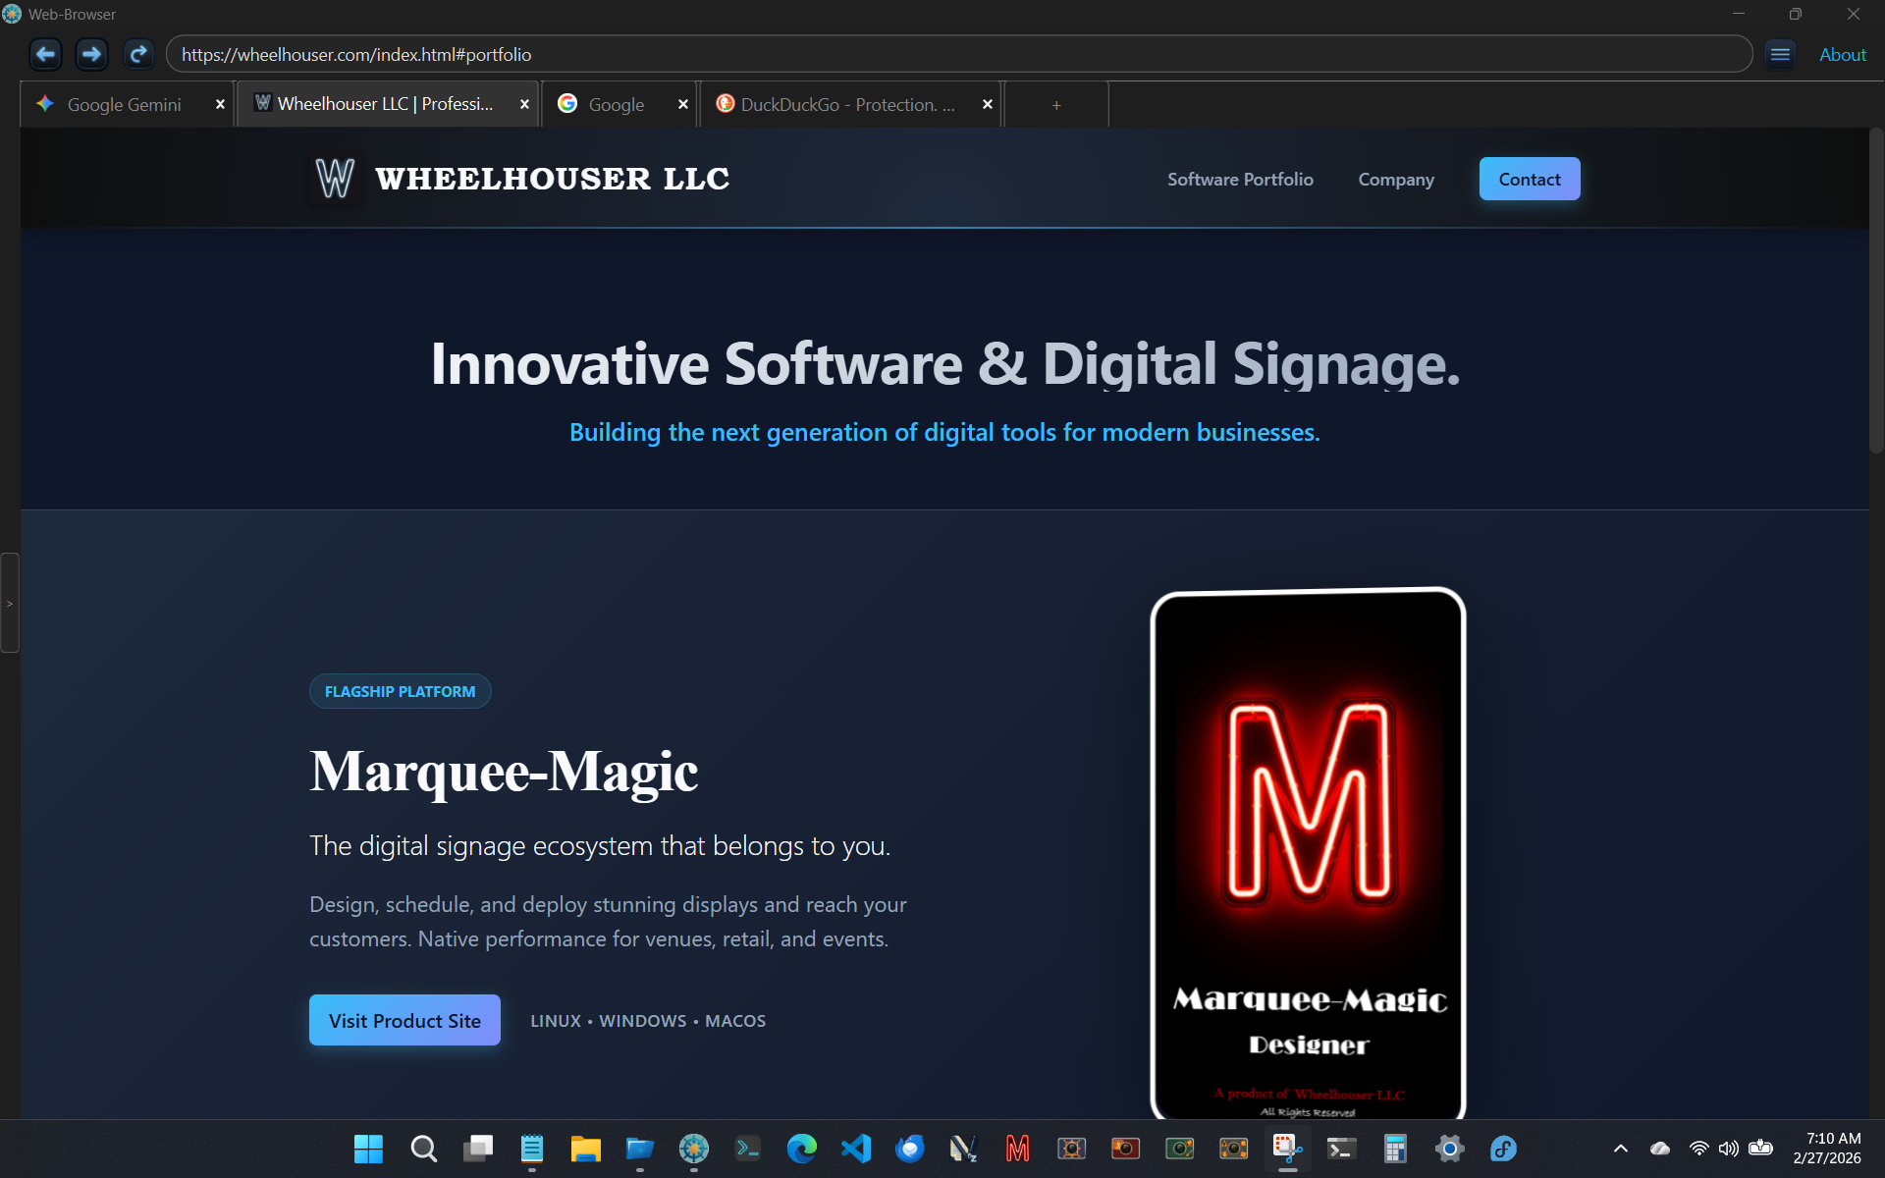Click the Wheelhouser W logo
Screen dimensions: 1885x1178
335,179
